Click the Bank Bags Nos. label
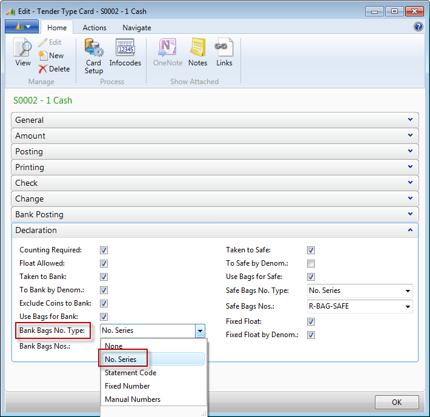Screen dimensions: 430x417 click(45, 346)
